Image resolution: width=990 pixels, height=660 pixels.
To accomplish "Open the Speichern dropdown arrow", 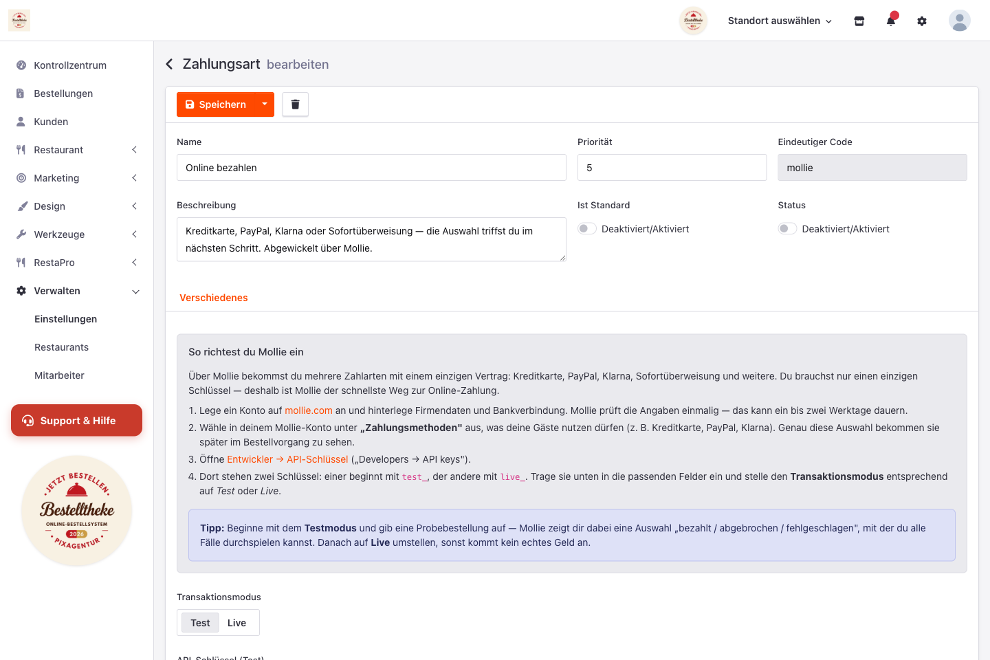I will tap(265, 104).
